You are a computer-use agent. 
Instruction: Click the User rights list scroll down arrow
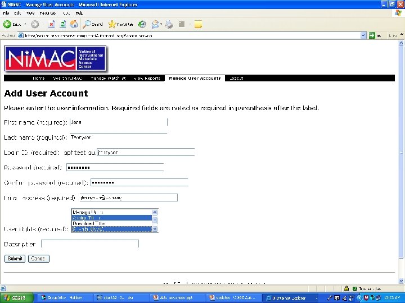click(155, 229)
